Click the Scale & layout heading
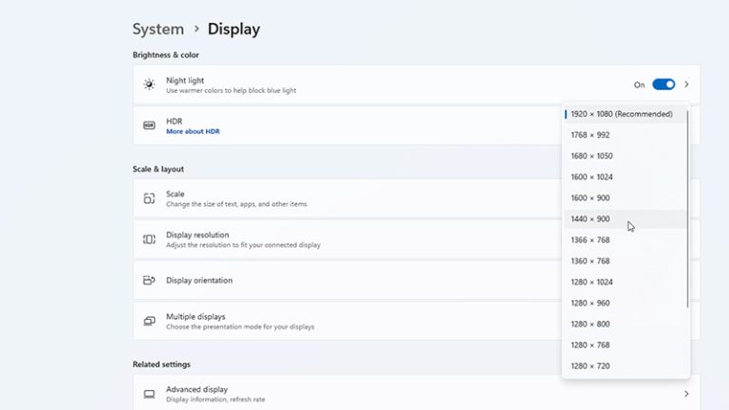729x410 pixels. tap(159, 169)
